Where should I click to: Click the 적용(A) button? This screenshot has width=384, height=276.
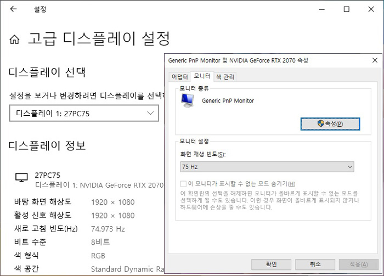click(x=359, y=264)
